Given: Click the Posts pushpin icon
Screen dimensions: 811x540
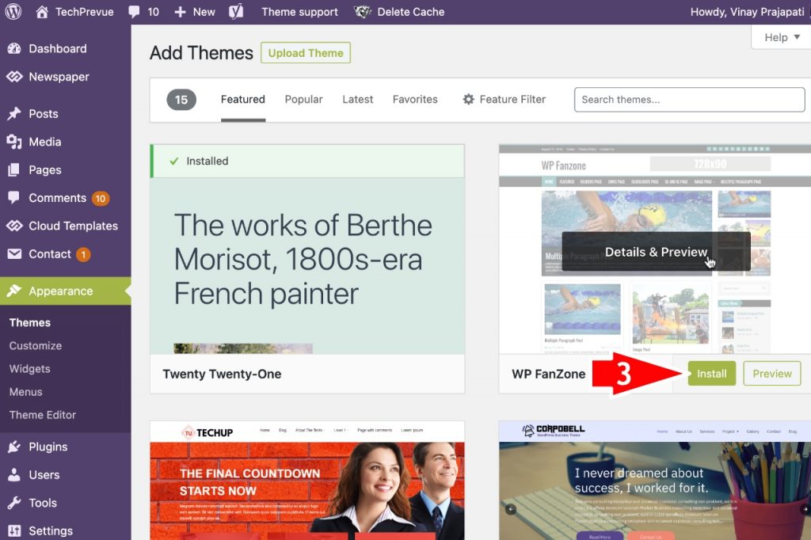Looking at the screenshot, I should pos(14,114).
